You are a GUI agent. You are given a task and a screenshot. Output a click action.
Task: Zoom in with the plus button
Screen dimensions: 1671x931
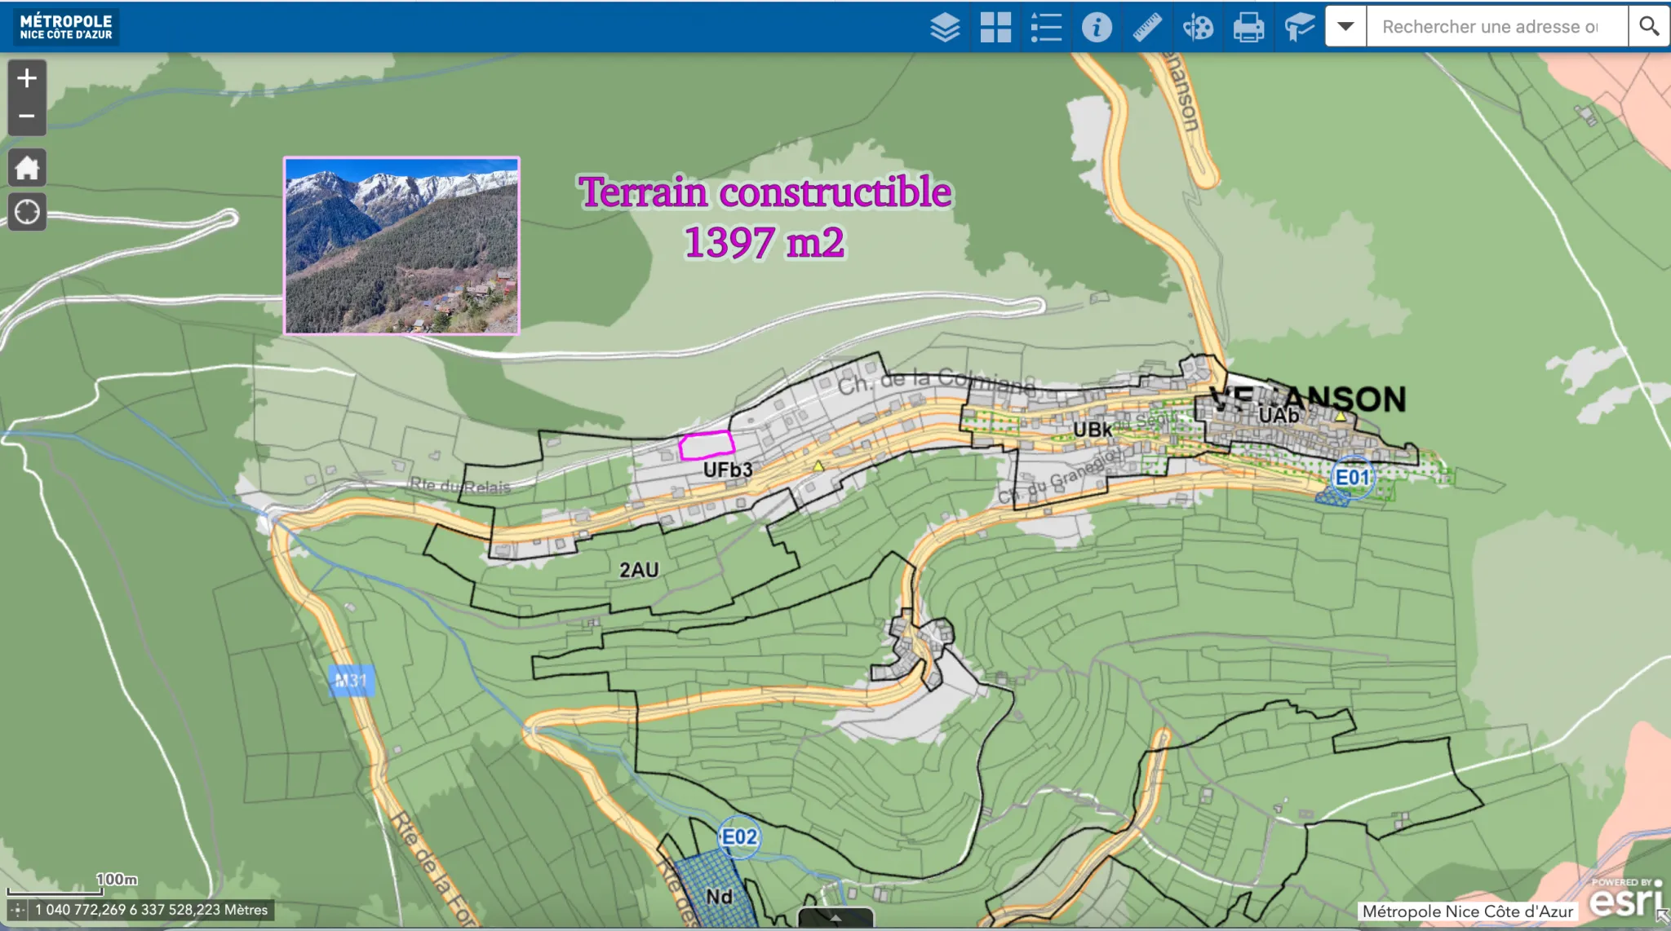(x=27, y=78)
